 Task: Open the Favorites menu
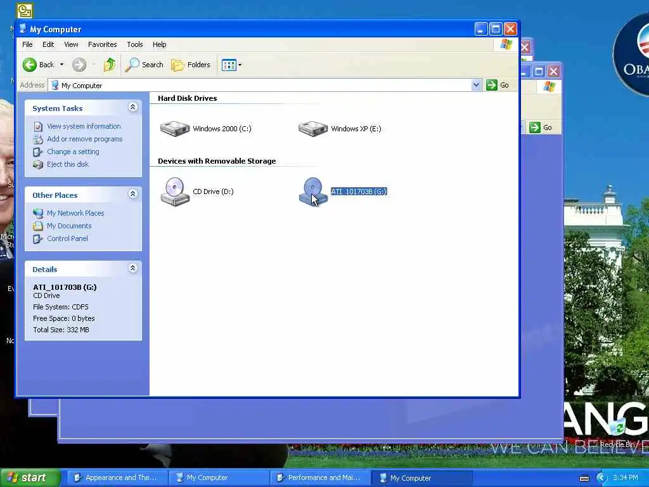tap(102, 44)
